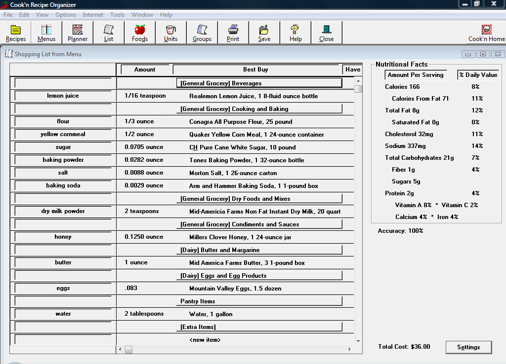
Task: Click the list's vertical scrollbar up arrow
Action: [x=358, y=81]
